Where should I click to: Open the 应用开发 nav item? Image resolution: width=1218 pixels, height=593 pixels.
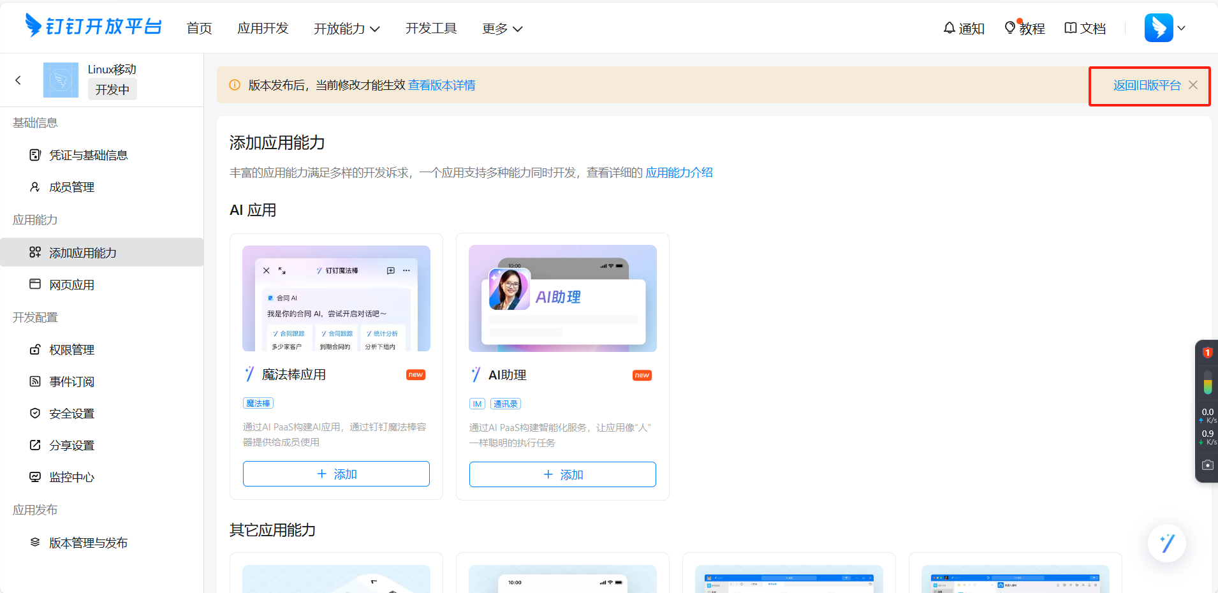(263, 29)
